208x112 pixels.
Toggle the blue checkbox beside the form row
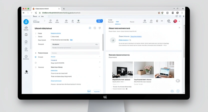point(36,57)
